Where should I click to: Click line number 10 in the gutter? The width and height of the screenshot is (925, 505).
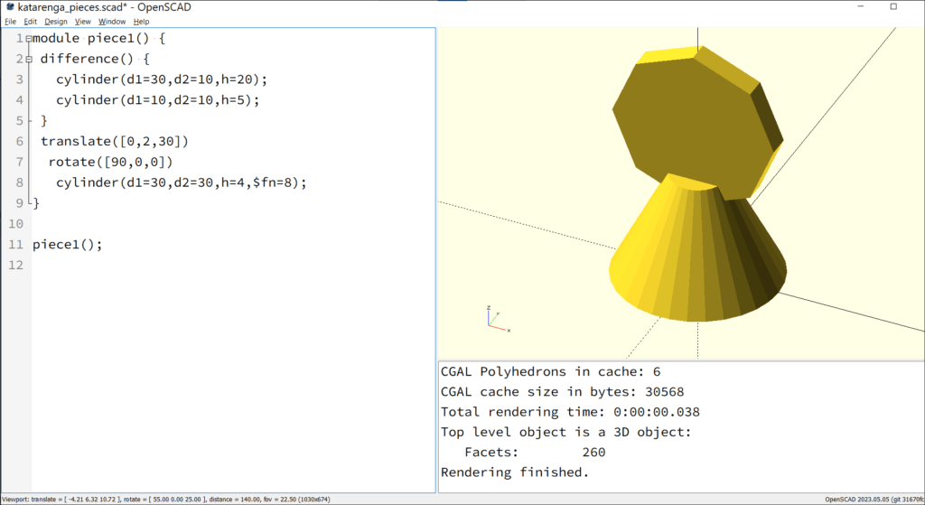(16, 224)
